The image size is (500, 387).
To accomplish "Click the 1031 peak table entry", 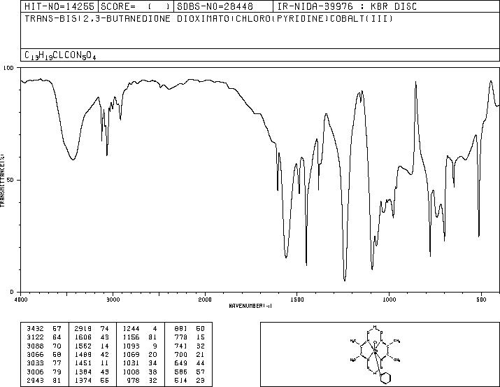I will click(x=140, y=363).
